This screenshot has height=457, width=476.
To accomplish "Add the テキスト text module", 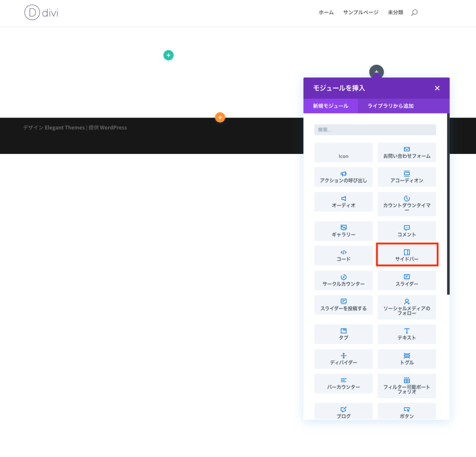I will point(406,334).
